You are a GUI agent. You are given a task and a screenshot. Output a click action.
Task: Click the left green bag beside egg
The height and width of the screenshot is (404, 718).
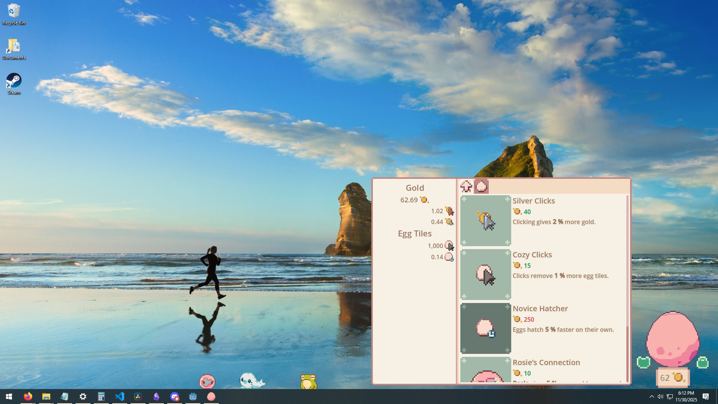point(644,362)
